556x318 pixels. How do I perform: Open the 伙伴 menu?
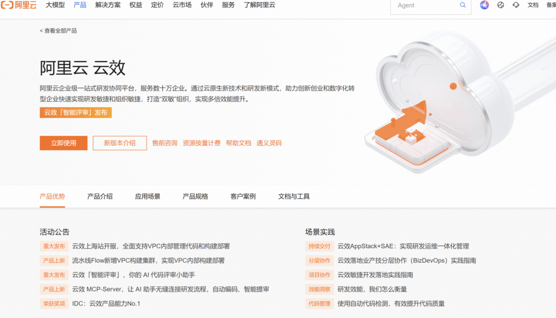[207, 5]
